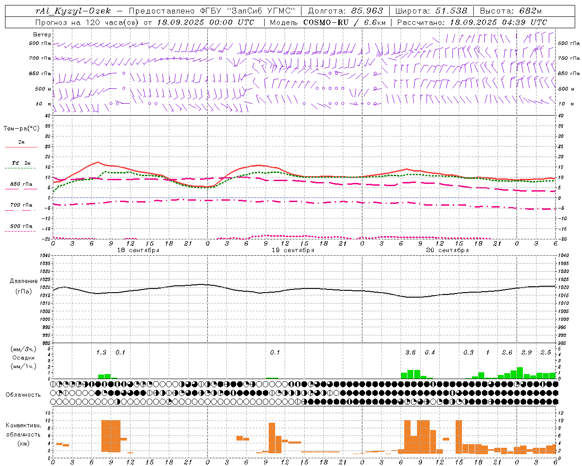
Task: Click the Долгота: 85.963 value
Action: [346, 11]
